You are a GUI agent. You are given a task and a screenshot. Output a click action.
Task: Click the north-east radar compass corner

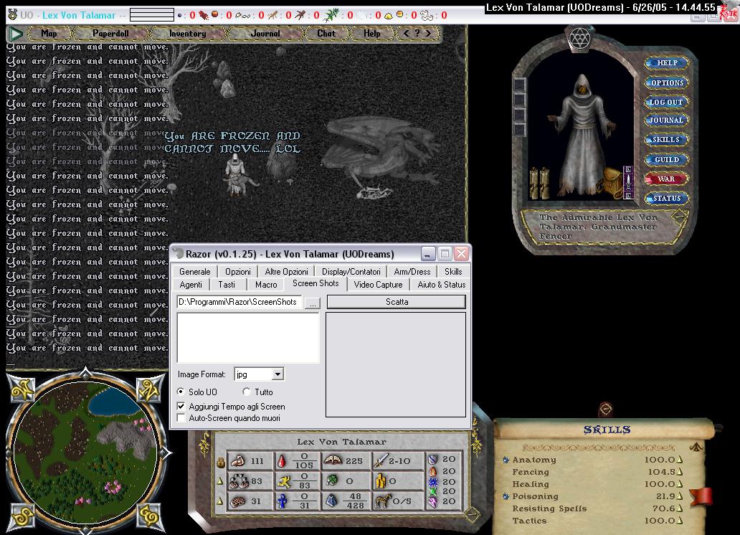pos(149,389)
